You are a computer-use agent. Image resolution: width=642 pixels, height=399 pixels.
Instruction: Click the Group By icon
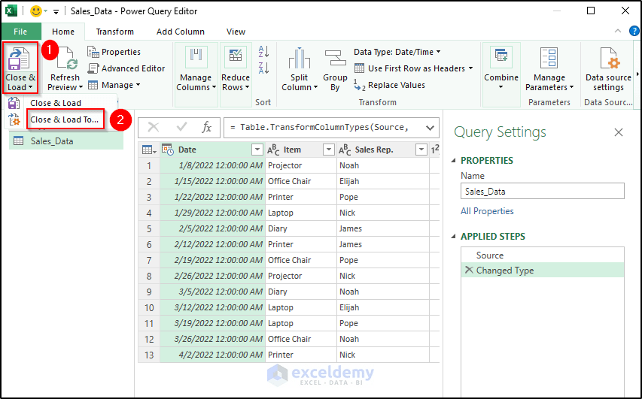(x=335, y=58)
